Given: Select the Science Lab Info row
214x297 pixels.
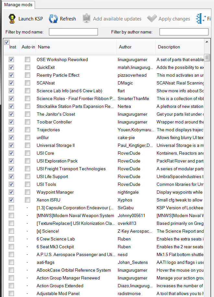Looking at the screenshot, I should (x=104, y=91).
